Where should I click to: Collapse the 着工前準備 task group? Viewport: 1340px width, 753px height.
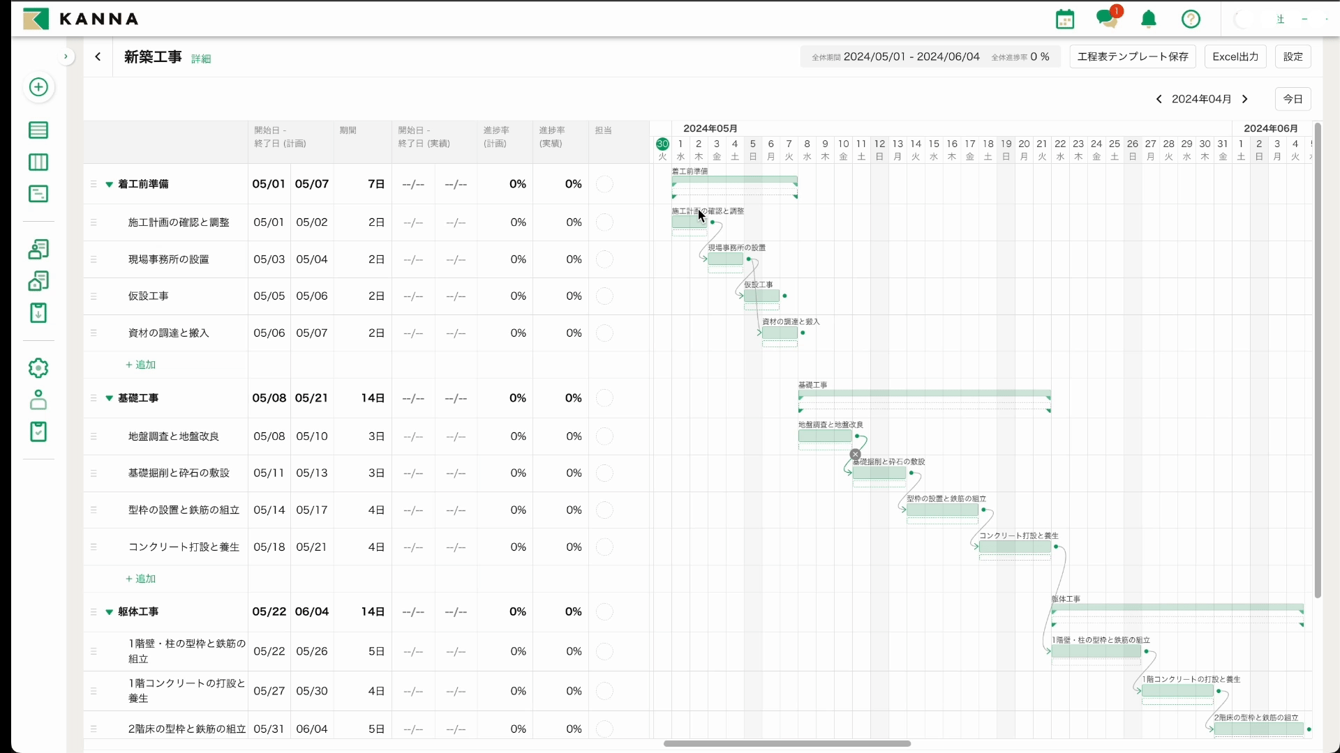tap(109, 185)
